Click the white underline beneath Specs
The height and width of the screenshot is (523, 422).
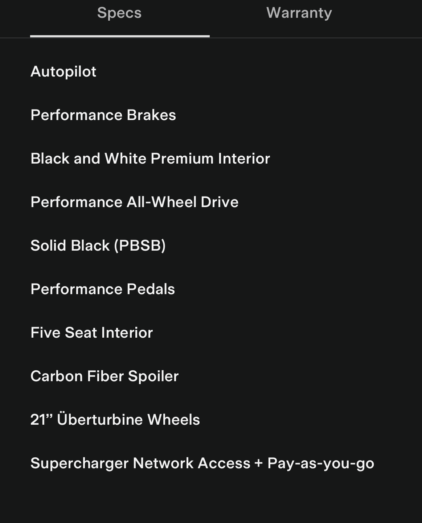click(x=120, y=36)
